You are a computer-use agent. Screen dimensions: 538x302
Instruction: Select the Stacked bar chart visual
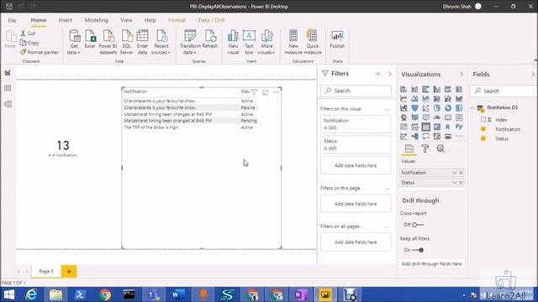pyautogui.click(x=403, y=90)
